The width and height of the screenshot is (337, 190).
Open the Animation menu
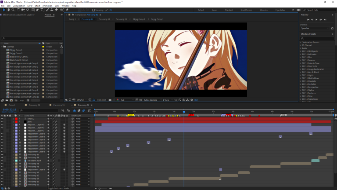[x=47, y=6]
